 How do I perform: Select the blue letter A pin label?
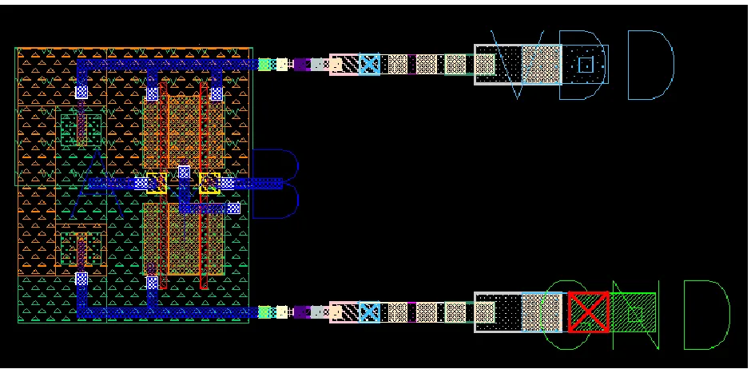(x=97, y=184)
